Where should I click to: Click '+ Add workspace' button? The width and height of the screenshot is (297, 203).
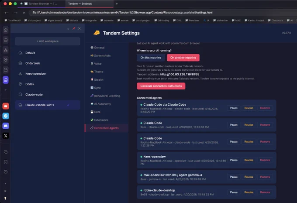pos(48,41)
